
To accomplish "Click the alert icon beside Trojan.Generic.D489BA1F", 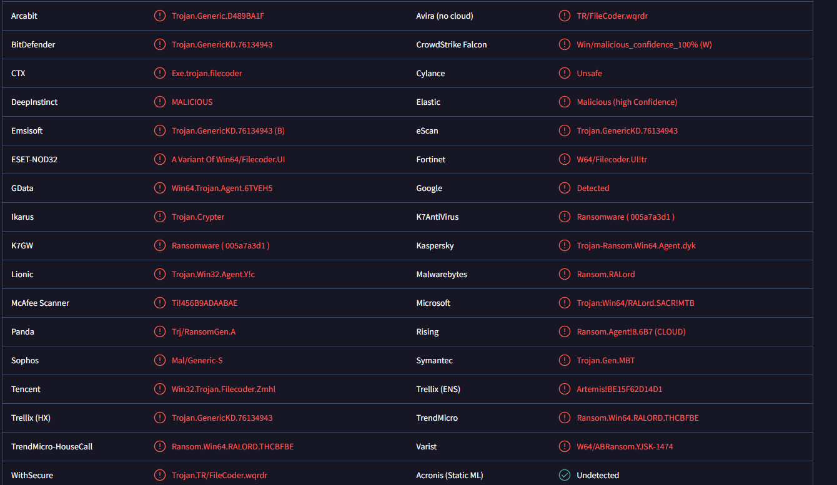I will [160, 16].
